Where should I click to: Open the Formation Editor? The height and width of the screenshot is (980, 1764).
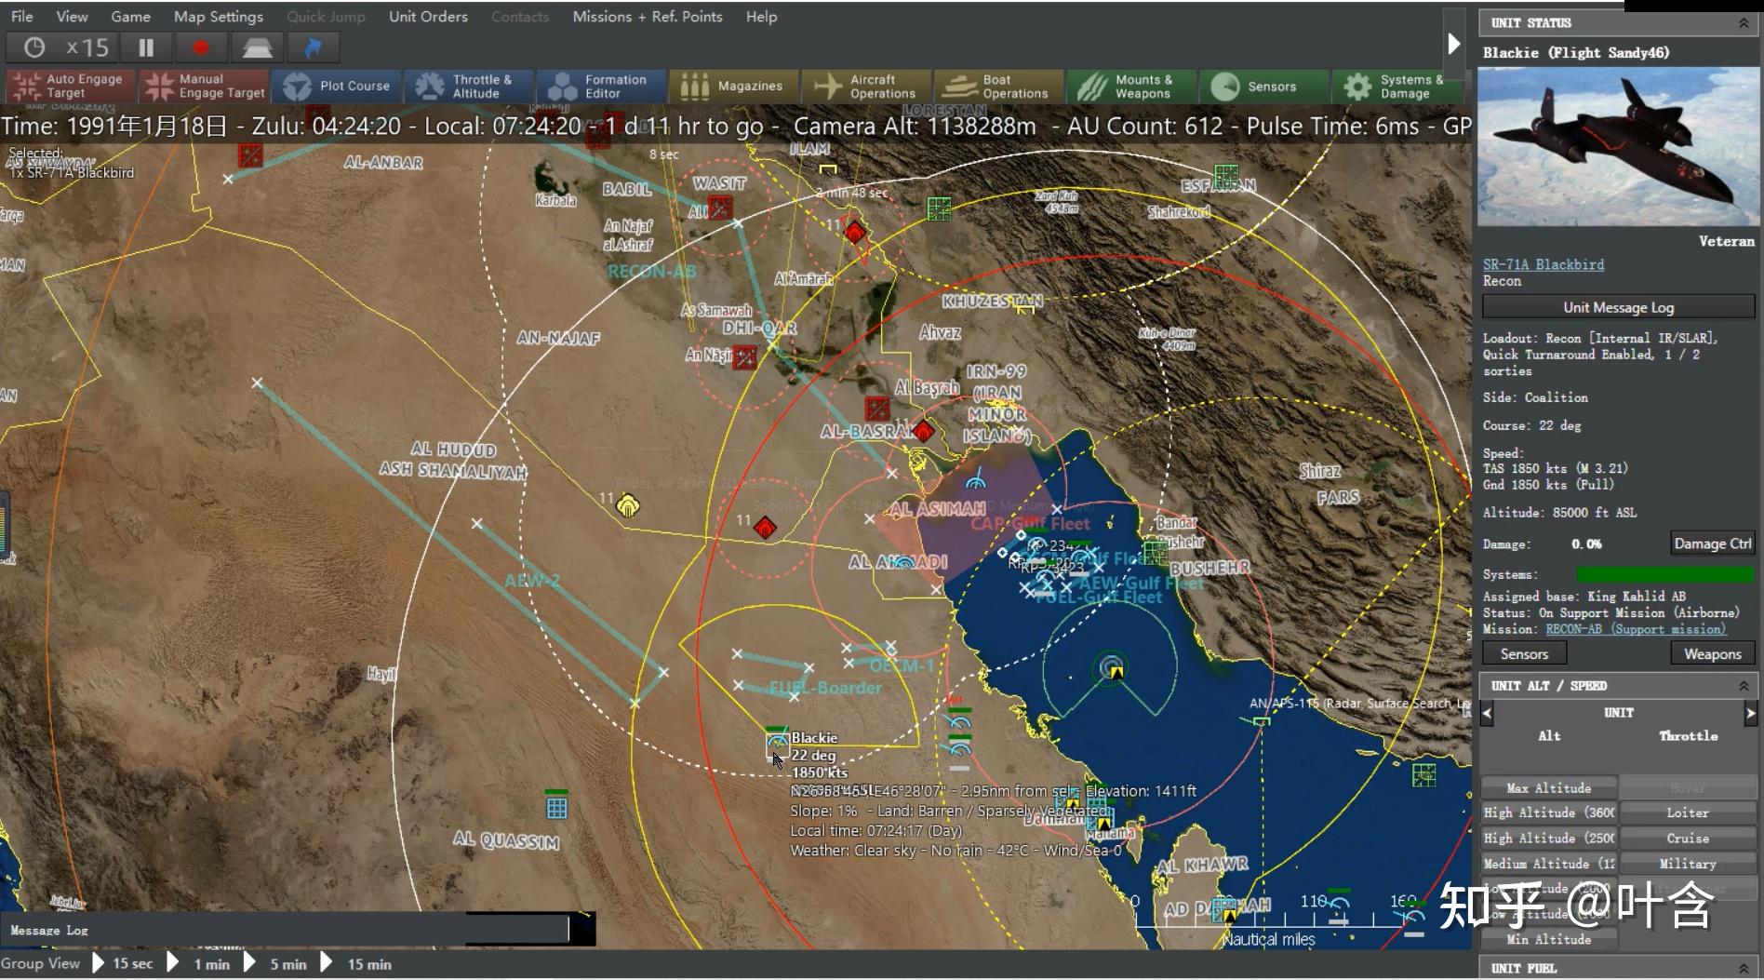click(602, 86)
